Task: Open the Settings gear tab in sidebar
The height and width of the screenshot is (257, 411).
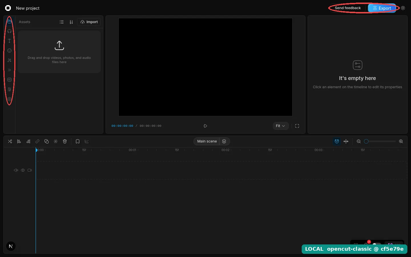Action: (x=9, y=99)
